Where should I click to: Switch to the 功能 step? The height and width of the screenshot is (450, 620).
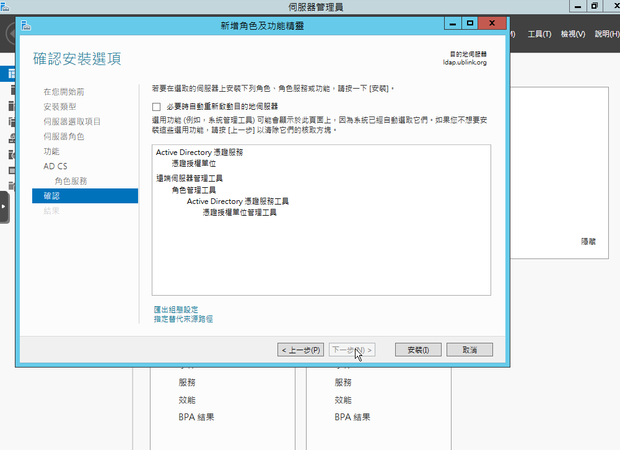pyautogui.click(x=51, y=151)
